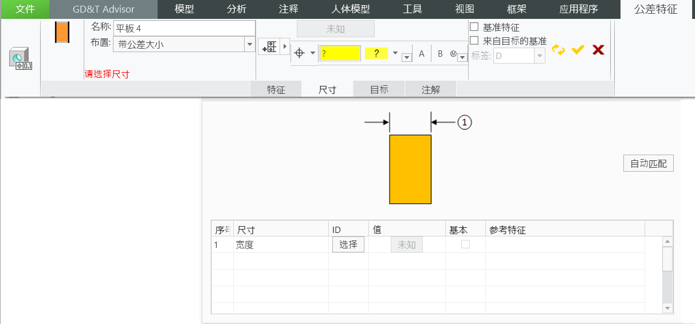Accept with the yellow checkmark icon
695x324 pixels.
click(578, 50)
